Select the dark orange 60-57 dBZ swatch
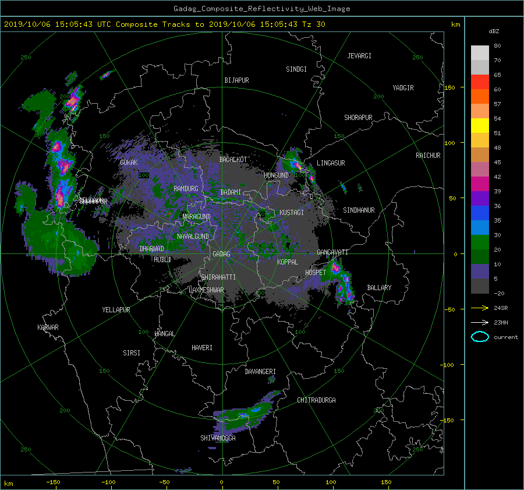Screen dimensions: 524x490 (480, 96)
